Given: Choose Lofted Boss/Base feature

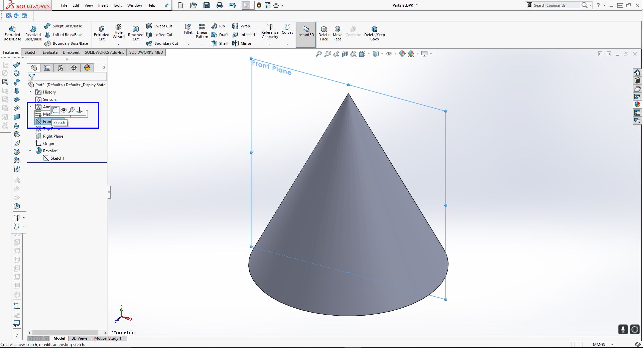Looking at the screenshot, I should pyautogui.click(x=63, y=35).
